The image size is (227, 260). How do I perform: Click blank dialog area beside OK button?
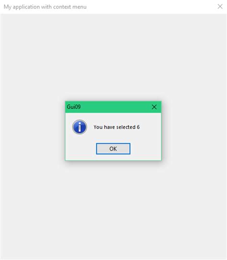click(x=146, y=149)
